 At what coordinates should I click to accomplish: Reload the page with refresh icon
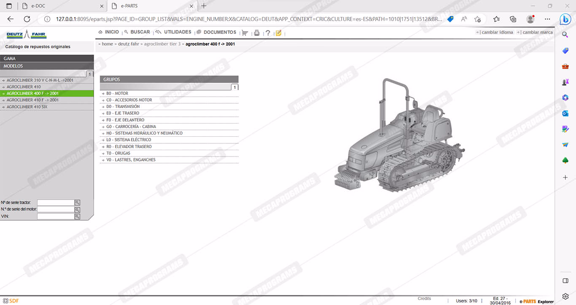point(27,19)
